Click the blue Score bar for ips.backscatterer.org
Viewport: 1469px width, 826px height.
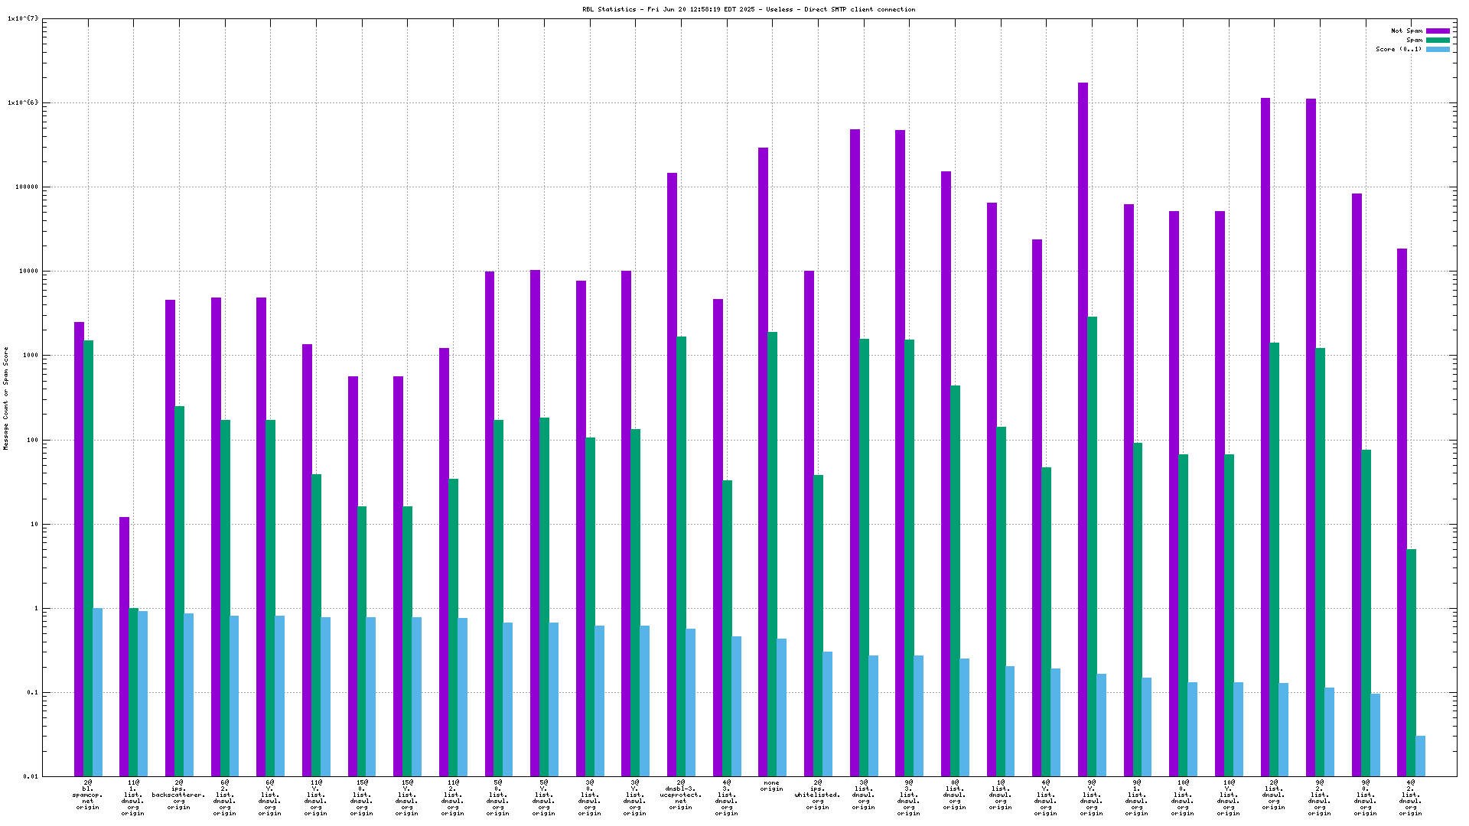point(188,694)
